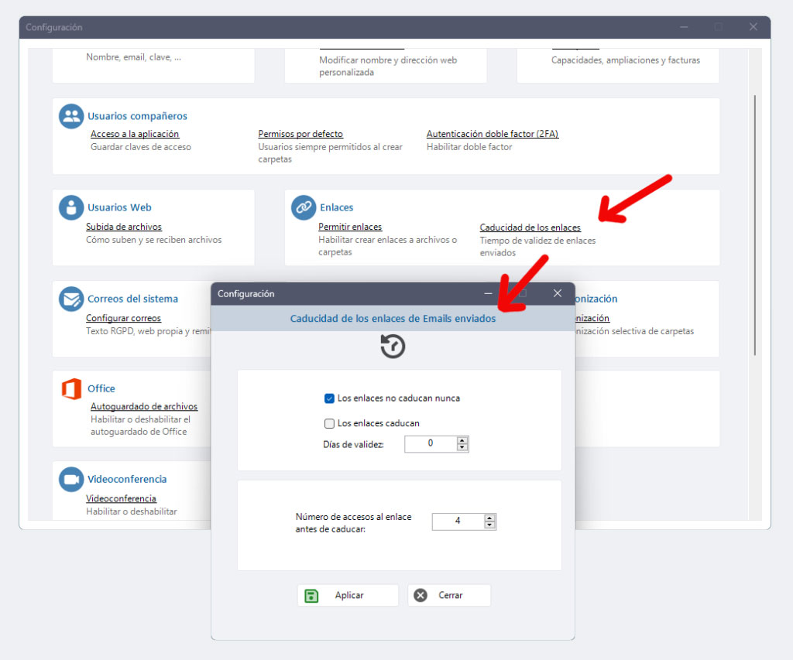The height and width of the screenshot is (660, 793).
Task: Decrease Días de validez with down arrow
Action: pos(462,447)
